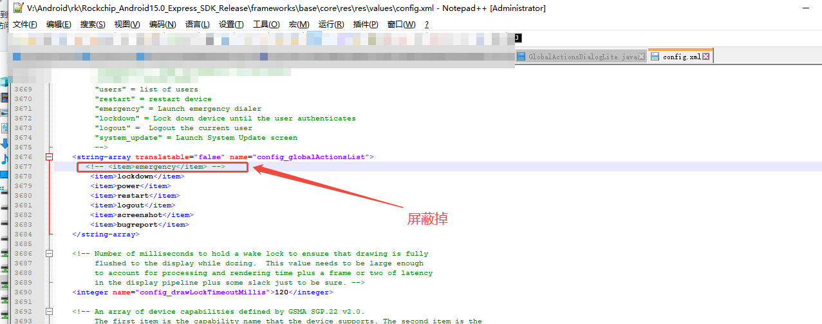The height and width of the screenshot is (324, 822).
Task: Open the 设置(T) menu
Action: pos(231,24)
